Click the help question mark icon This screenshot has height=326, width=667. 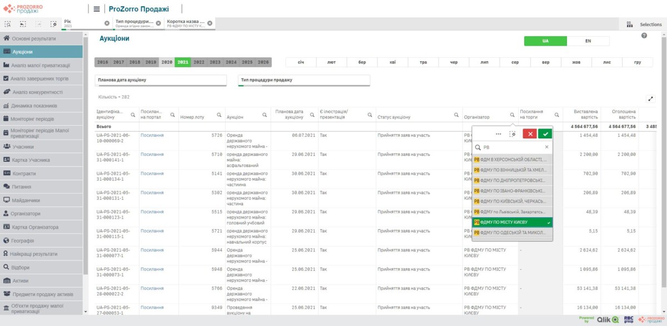pyautogui.click(x=644, y=36)
